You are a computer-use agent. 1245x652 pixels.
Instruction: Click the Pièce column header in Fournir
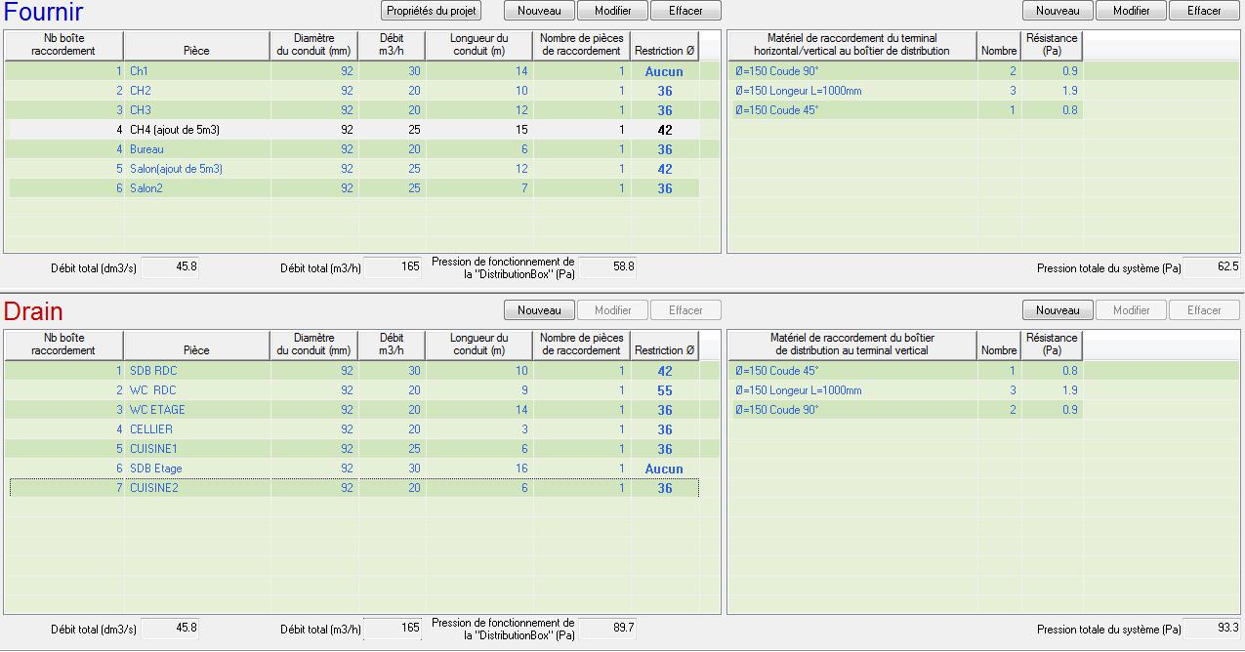[196, 45]
